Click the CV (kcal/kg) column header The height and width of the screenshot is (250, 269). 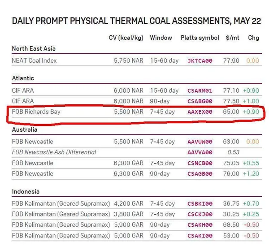tap(126, 38)
